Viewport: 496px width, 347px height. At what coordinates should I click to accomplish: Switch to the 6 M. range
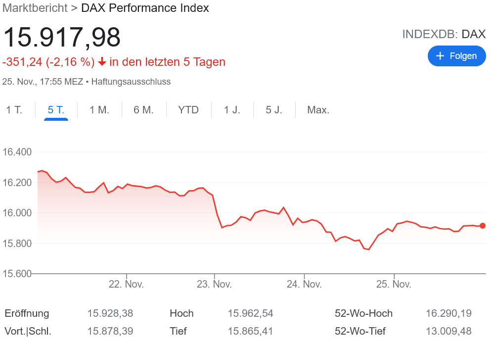point(143,110)
